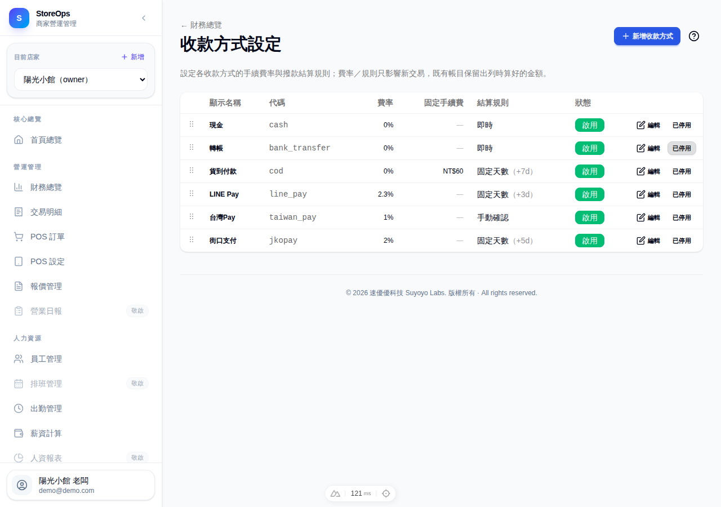Disable 貨到付款 via its 已停用 button
This screenshot has width=721, height=507.
[682, 171]
